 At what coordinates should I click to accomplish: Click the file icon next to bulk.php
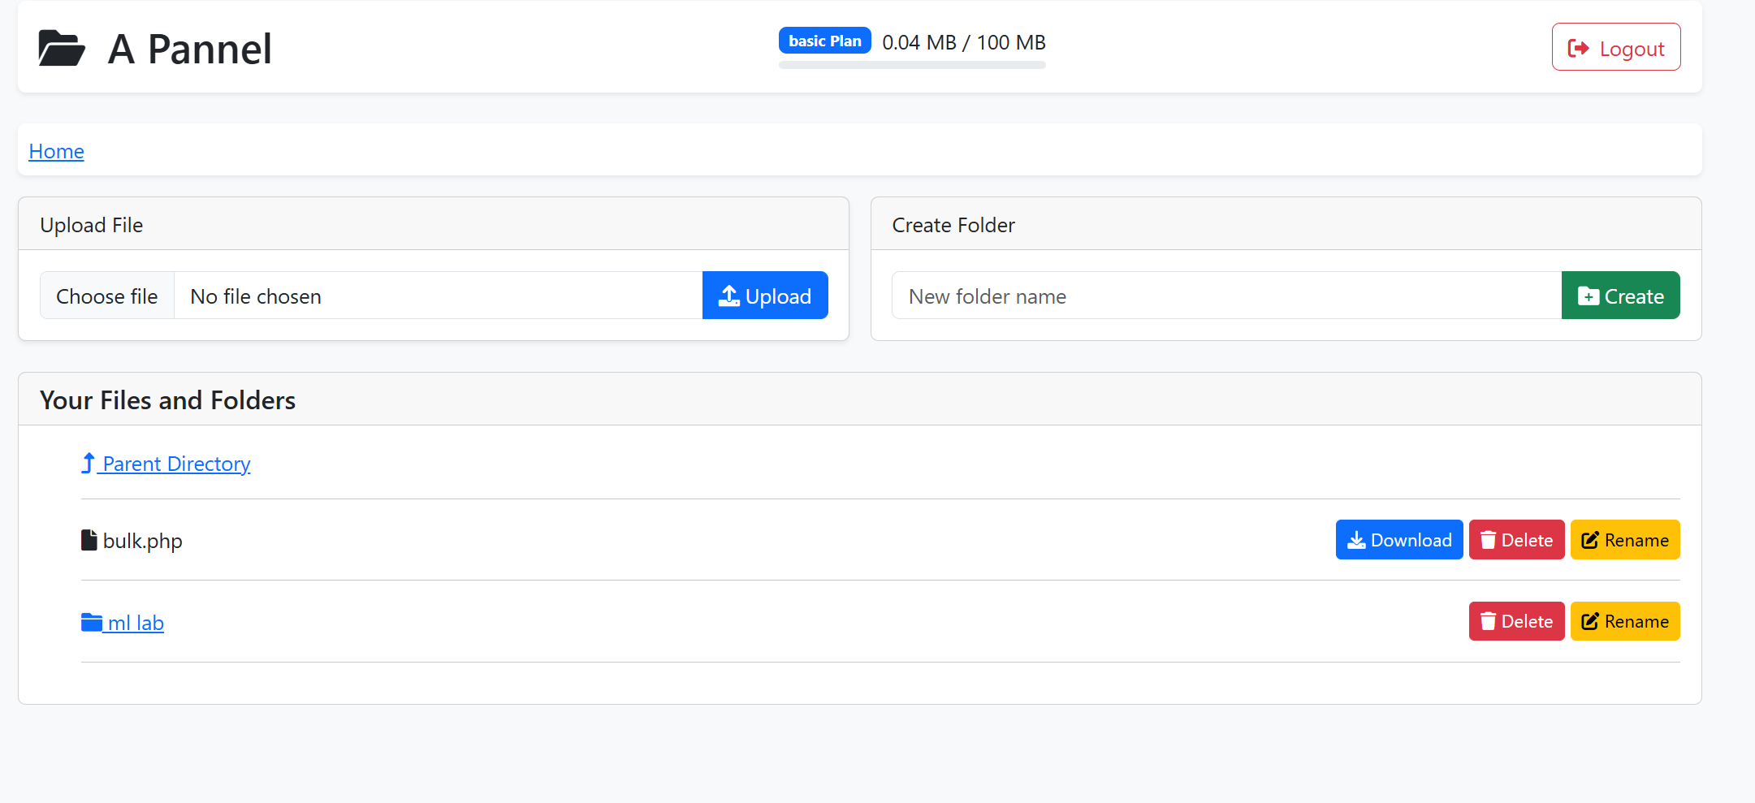pyautogui.click(x=88, y=539)
